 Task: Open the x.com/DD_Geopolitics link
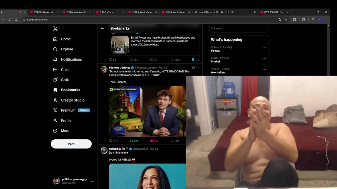[x=145, y=45]
